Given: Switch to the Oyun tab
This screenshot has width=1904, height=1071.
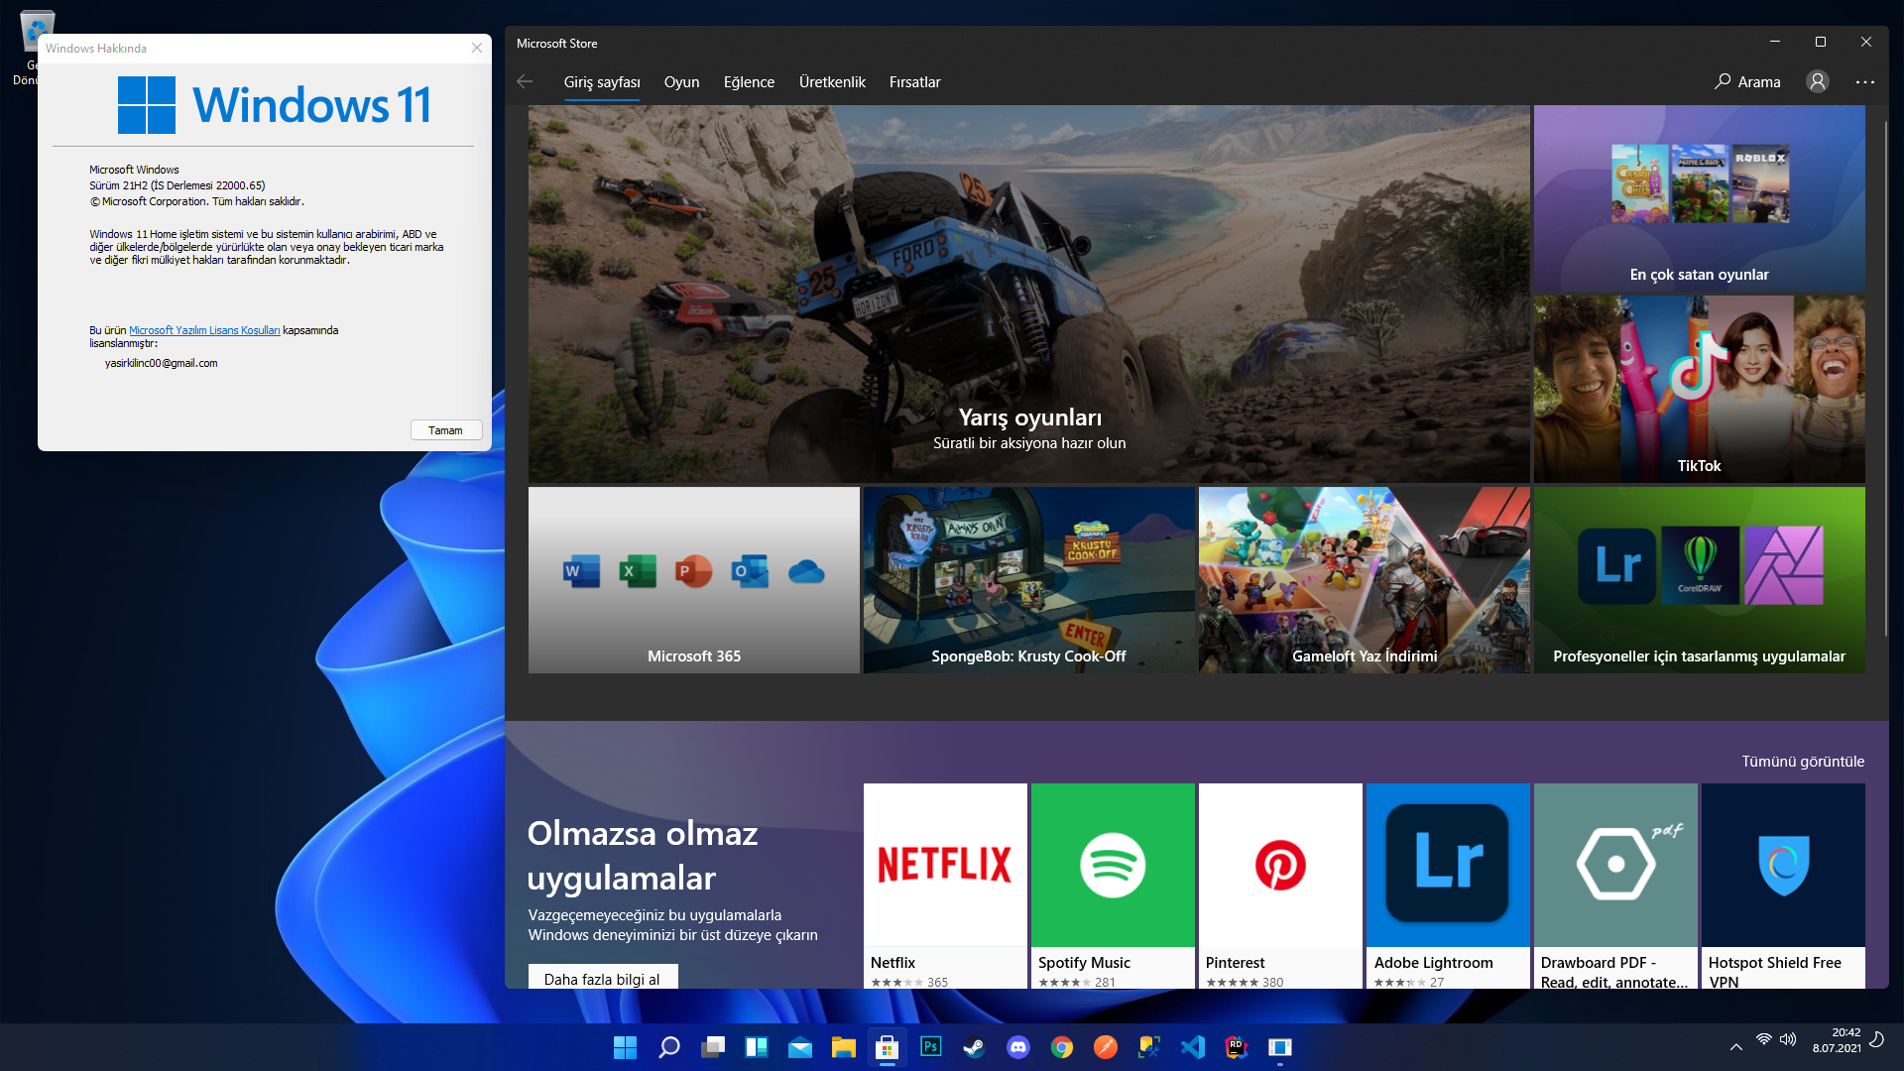Looking at the screenshot, I should pos(681,82).
